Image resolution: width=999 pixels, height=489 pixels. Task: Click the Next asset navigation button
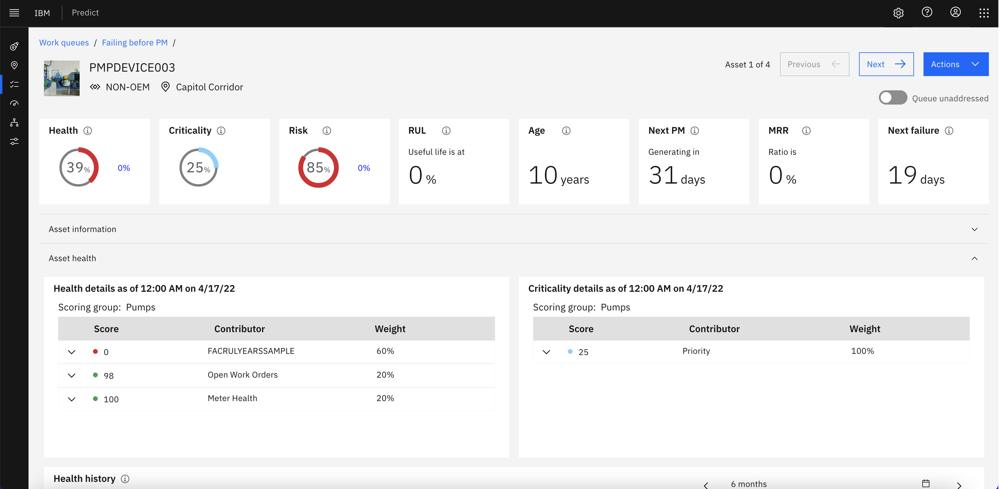[x=886, y=64]
